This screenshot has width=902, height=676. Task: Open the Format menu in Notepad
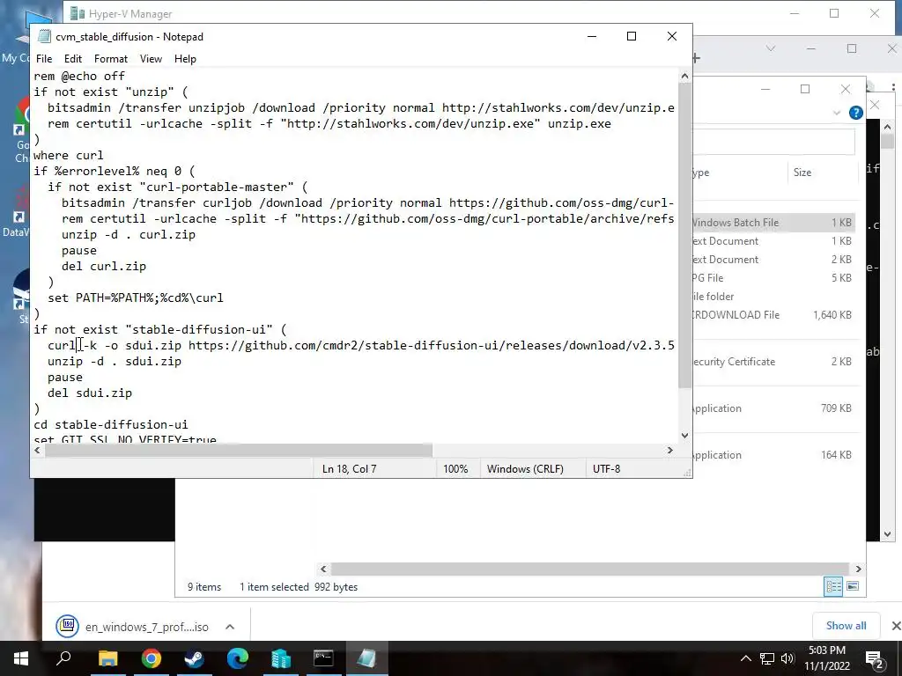pyautogui.click(x=110, y=59)
